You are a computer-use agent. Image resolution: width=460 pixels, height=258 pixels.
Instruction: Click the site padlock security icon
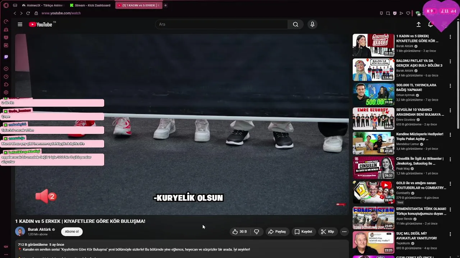point(36,13)
